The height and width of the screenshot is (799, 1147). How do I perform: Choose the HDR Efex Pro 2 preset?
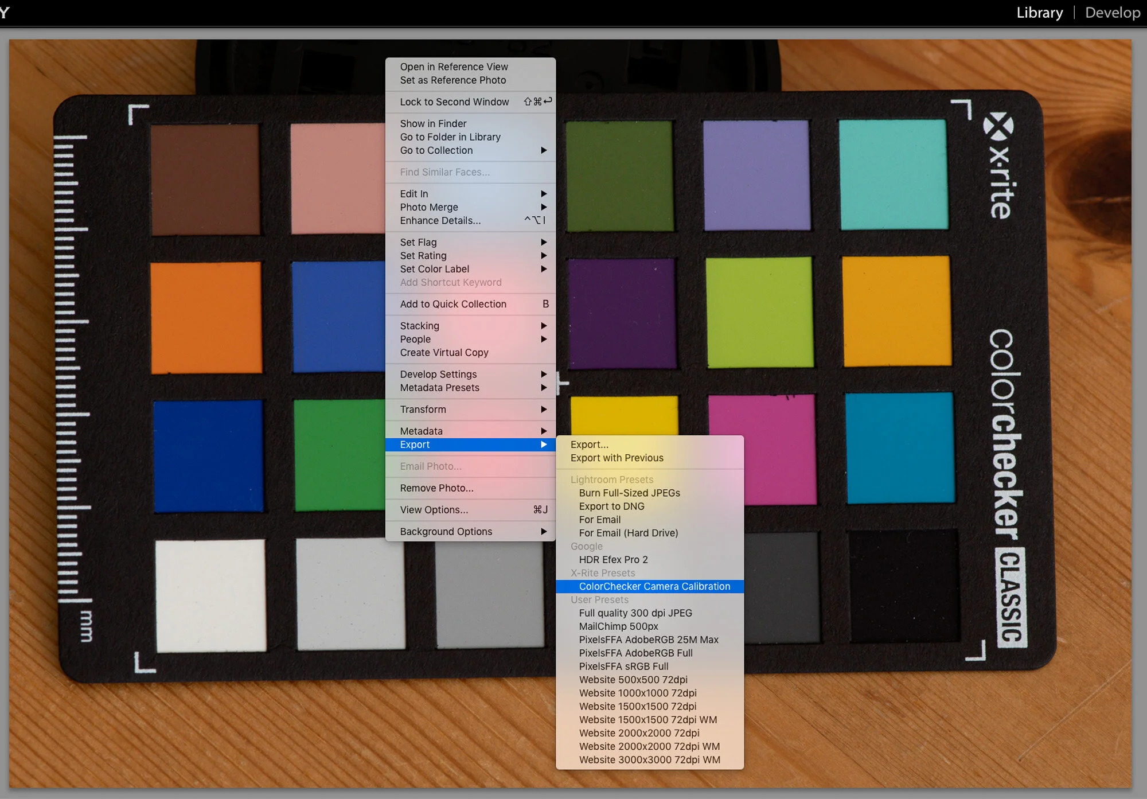[x=650, y=560]
